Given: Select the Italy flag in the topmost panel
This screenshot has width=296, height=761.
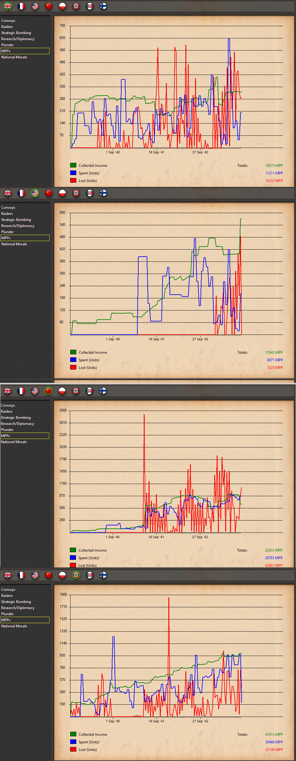Looking at the screenshot, I should pos(90,6).
